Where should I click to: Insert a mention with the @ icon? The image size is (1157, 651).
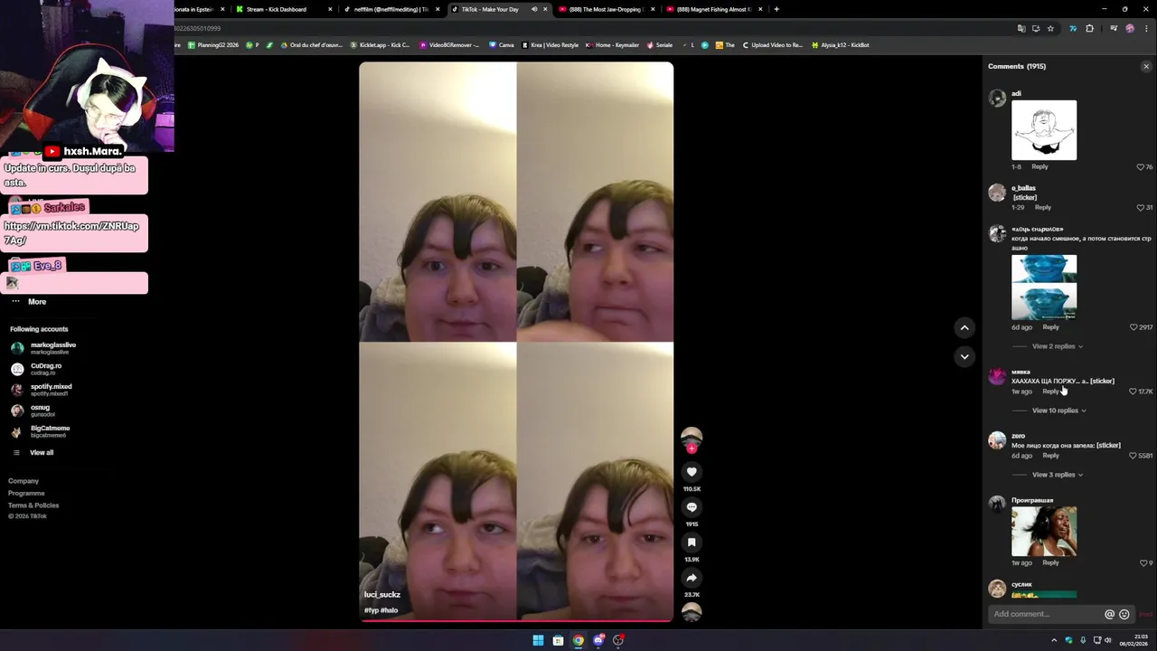1109,614
